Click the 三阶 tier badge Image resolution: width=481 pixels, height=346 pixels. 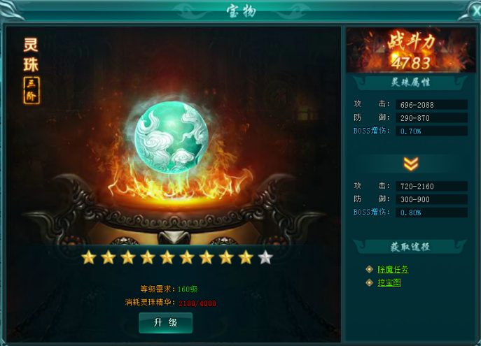coord(32,91)
